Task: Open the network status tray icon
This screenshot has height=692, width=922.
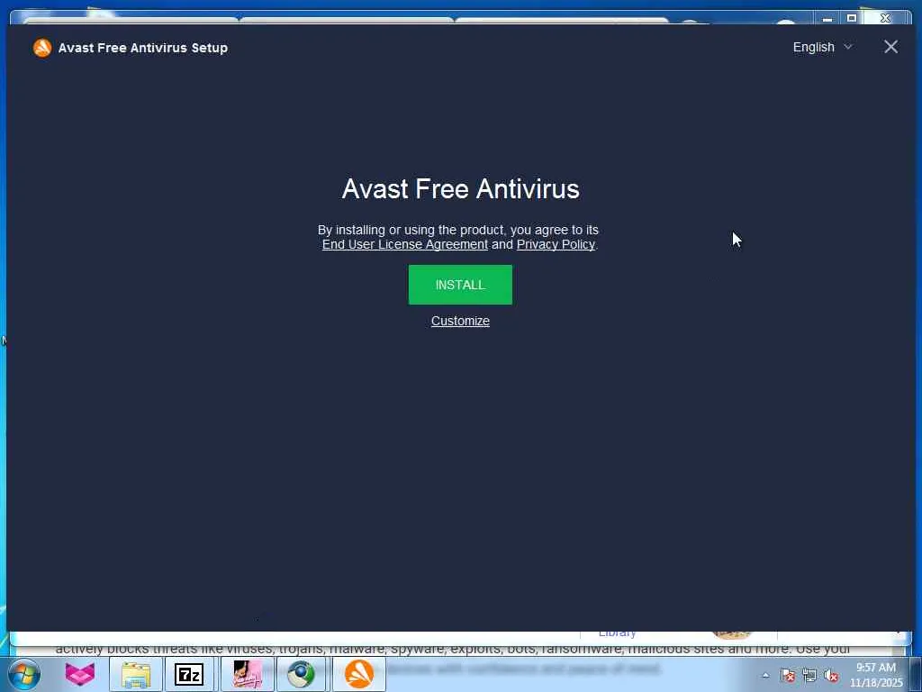Action: pos(809,676)
